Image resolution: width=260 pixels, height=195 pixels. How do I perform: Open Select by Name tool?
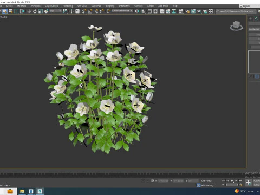point(11,11)
